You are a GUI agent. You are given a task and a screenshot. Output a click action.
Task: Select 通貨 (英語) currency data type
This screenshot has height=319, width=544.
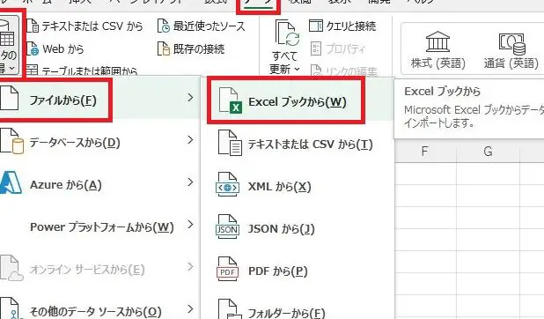(x=511, y=49)
